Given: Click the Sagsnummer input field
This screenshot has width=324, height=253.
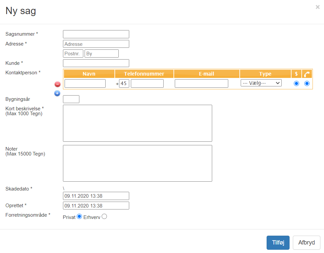Looking at the screenshot, I should 96,34.
